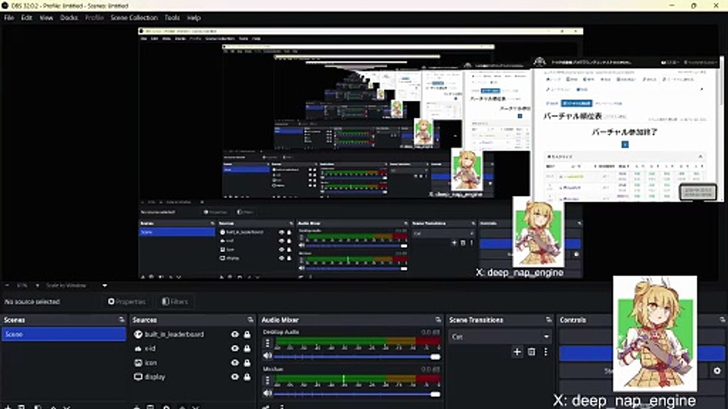The image size is (728, 409).
Task: Select the Scene entry in Scenes list
Action: [63, 334]
